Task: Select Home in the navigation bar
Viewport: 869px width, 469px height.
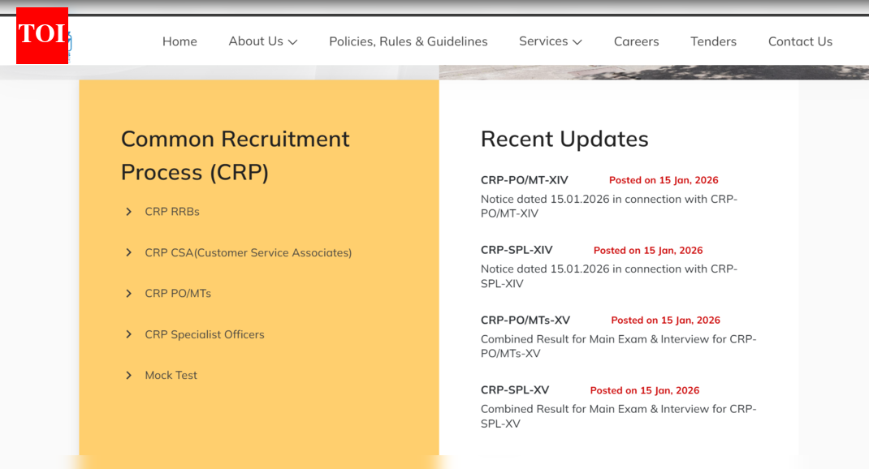Action: tap(179, 41)
